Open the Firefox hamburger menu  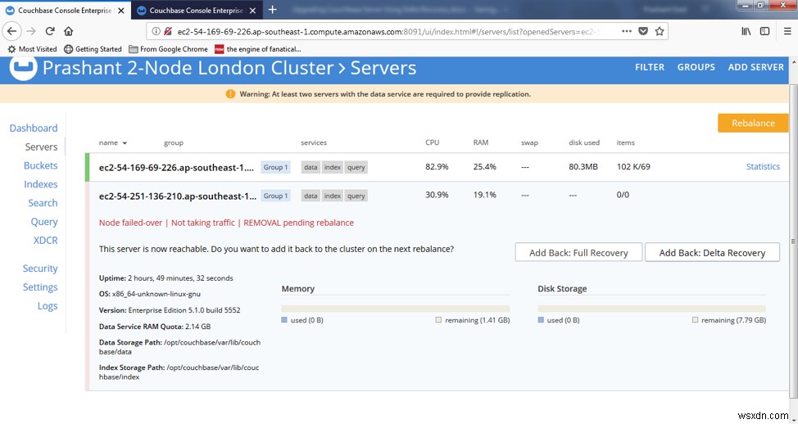pyautogui.click(x=787, y=31)
